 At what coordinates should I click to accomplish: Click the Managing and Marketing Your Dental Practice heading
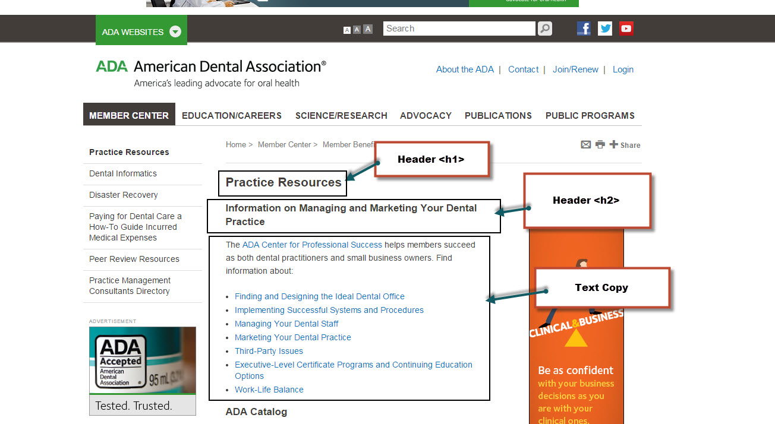(x=351, y=214)
